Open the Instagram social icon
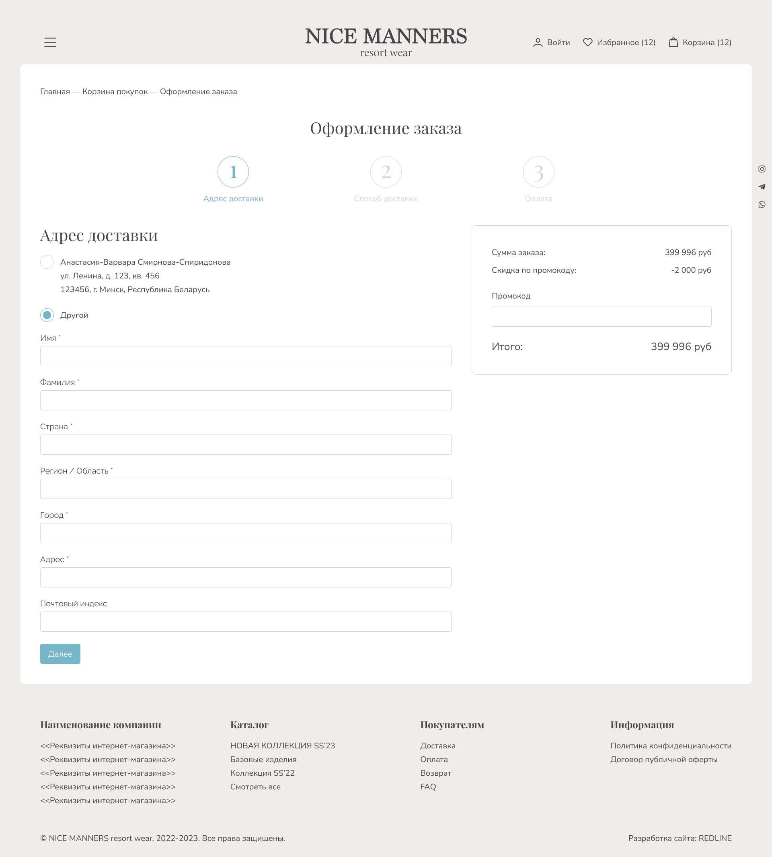The image size is (772, 857). (x=762, y=169)
